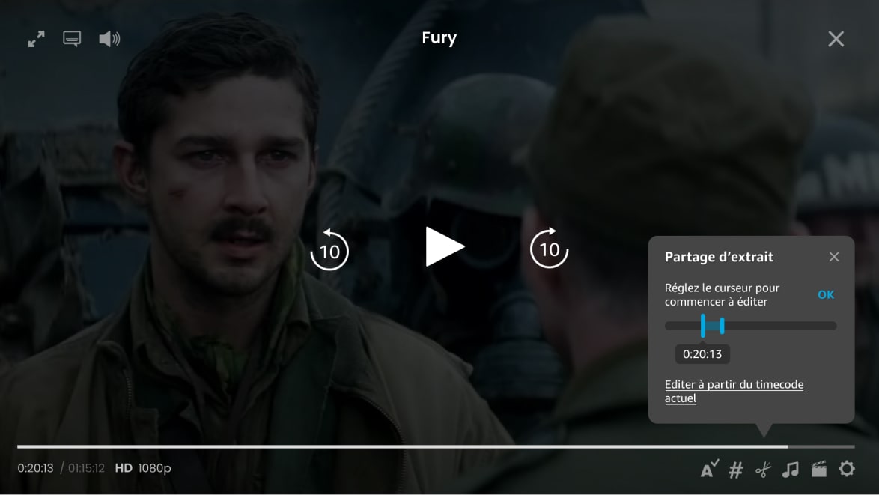Click the total duration 01:15:12
This screenshot has height=495, width=879.
86,468
